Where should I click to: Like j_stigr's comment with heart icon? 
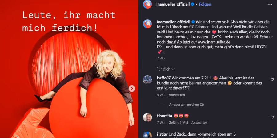pos(272,136)
